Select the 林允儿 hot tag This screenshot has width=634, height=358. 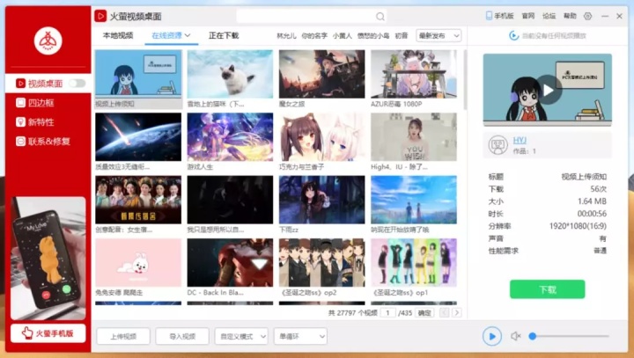pos(286,36)
